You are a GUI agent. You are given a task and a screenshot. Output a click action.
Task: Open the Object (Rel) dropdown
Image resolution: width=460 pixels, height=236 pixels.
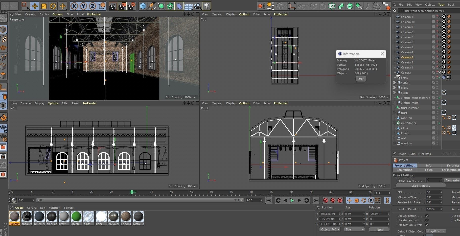coord(330,229)
